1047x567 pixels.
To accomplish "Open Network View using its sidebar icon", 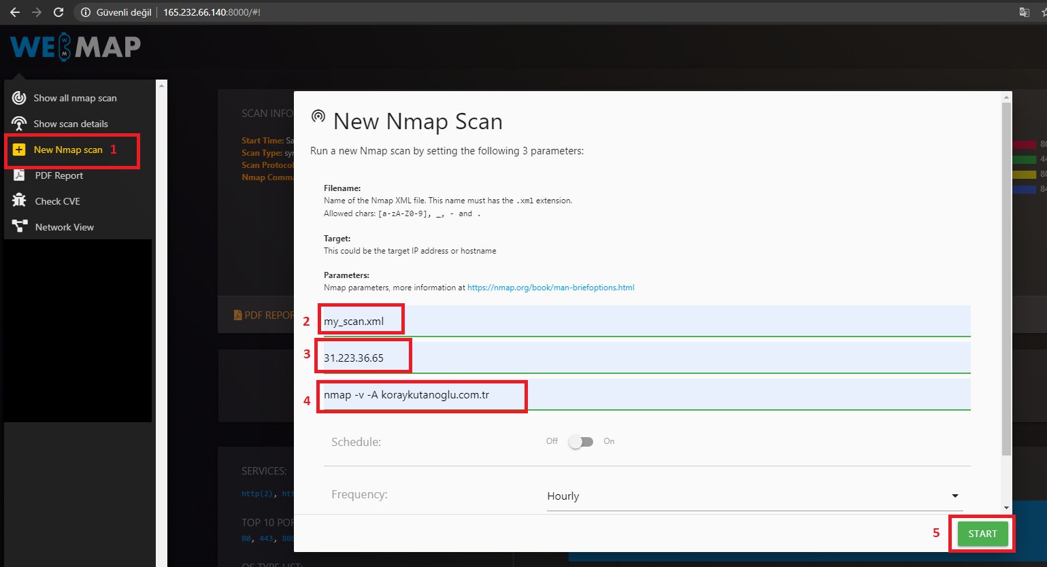I will coord(18,226).
